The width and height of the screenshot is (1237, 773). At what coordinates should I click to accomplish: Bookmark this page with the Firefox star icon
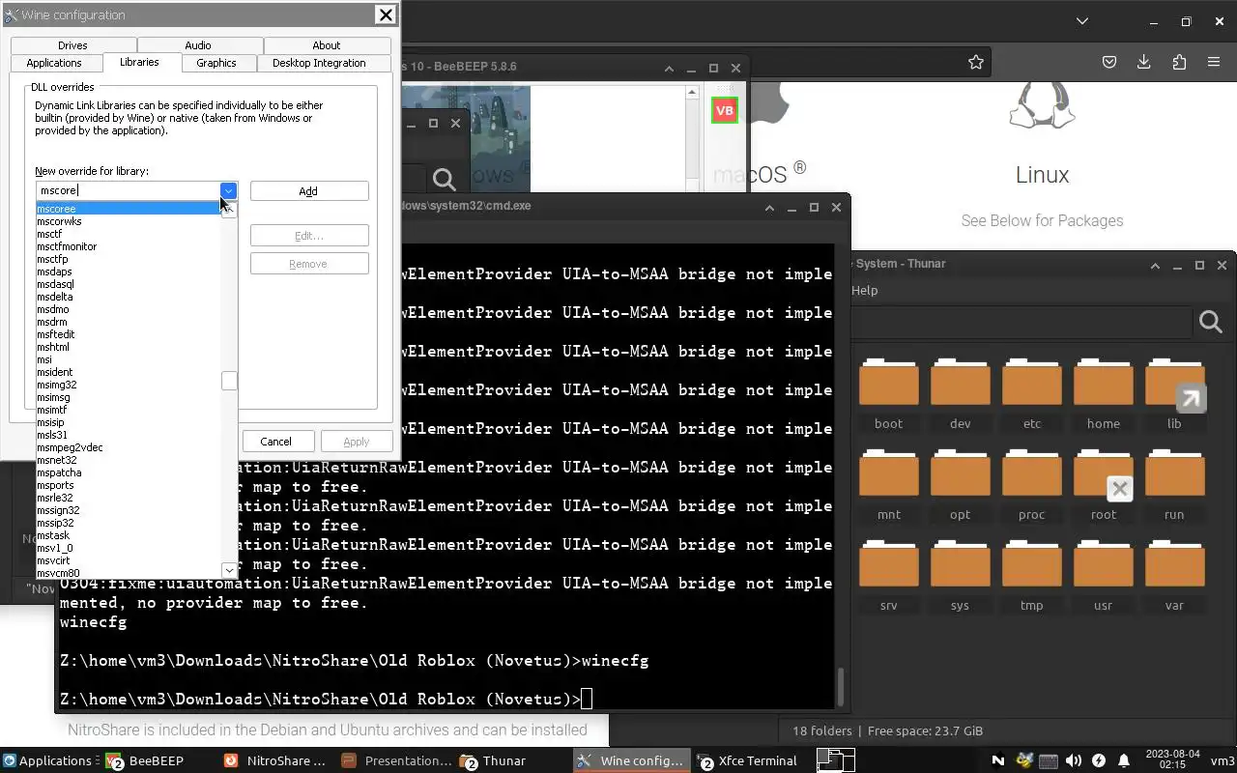pos(976,62)
